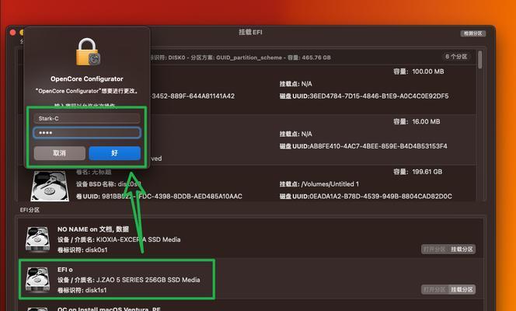
Task: Click the 卷标识符: disk1s1 text
Action: [82, 290]
